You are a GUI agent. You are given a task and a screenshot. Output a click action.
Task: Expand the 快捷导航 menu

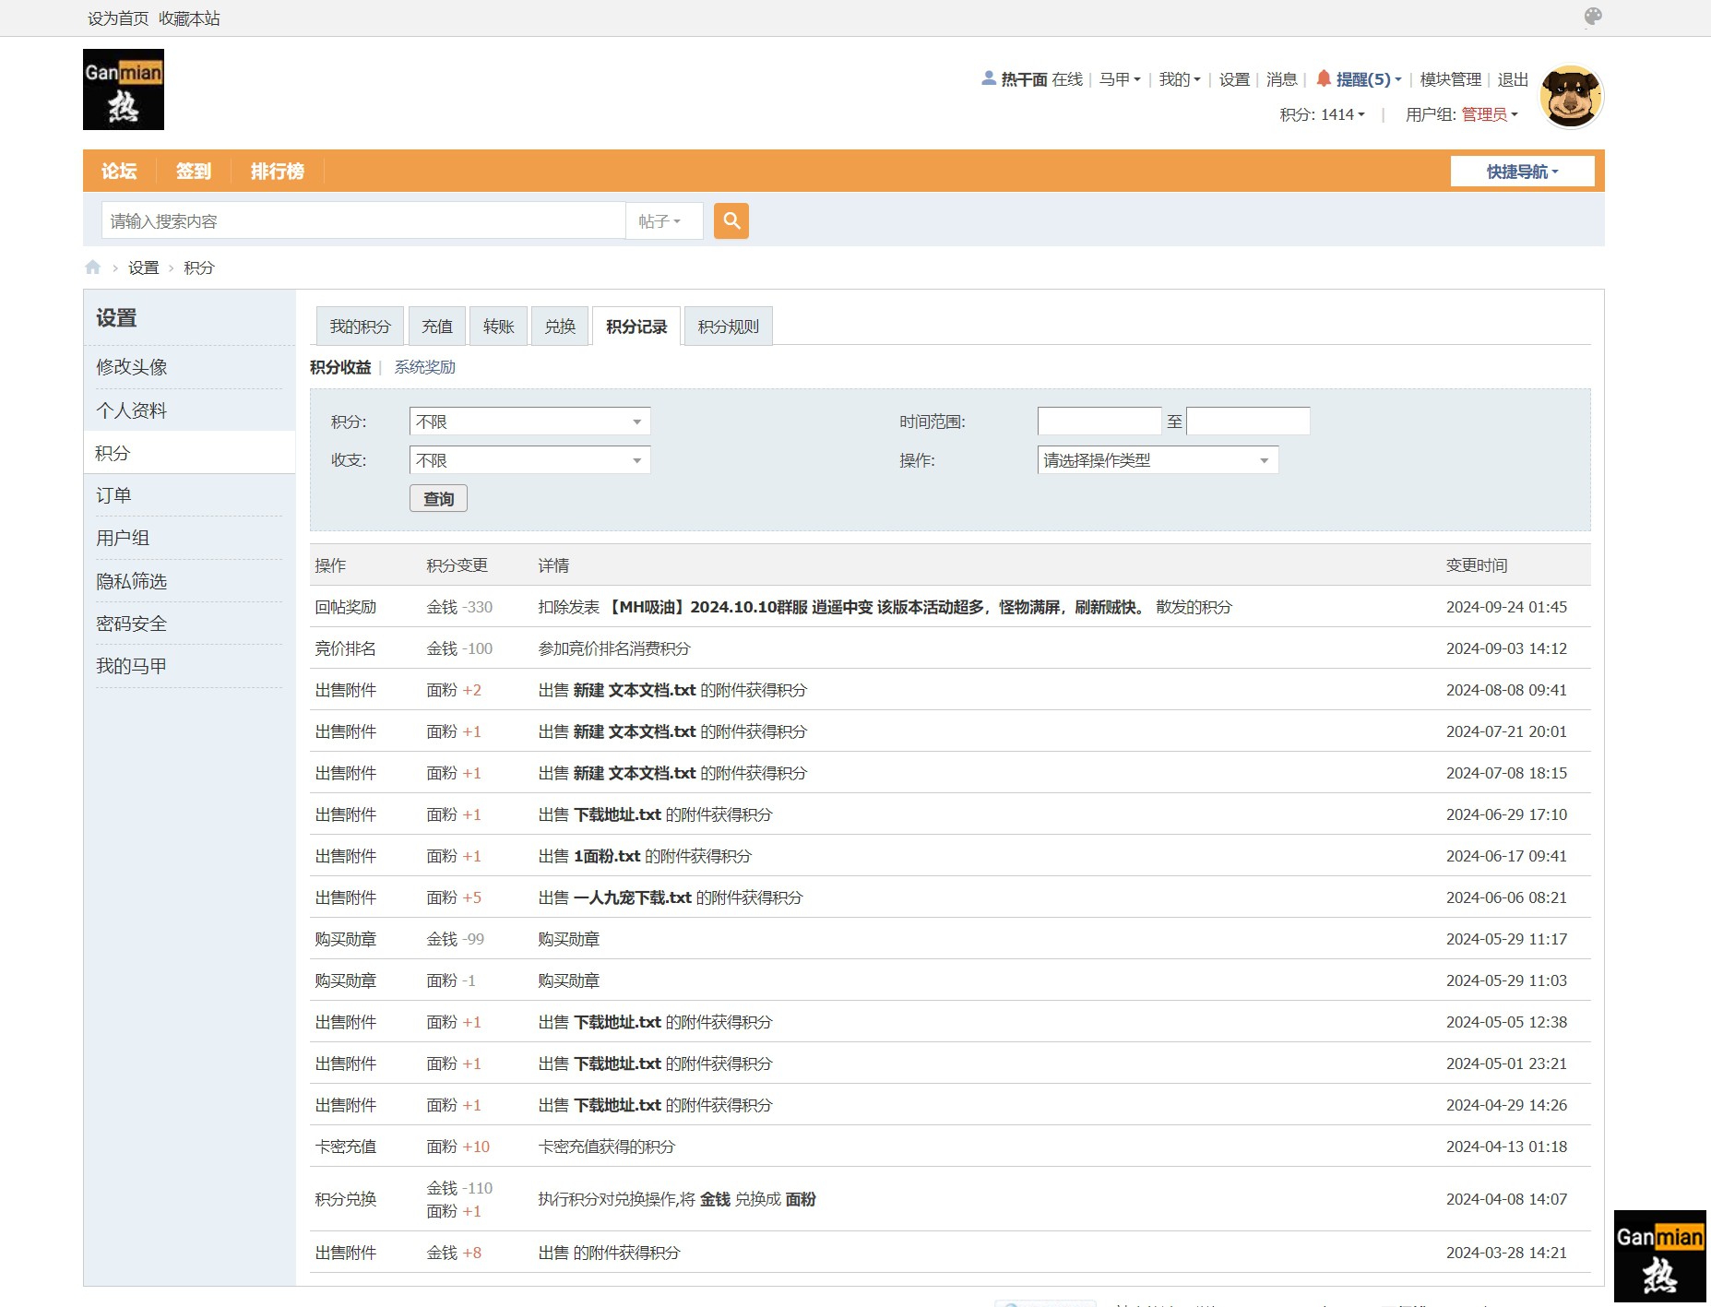point(1522,172)
